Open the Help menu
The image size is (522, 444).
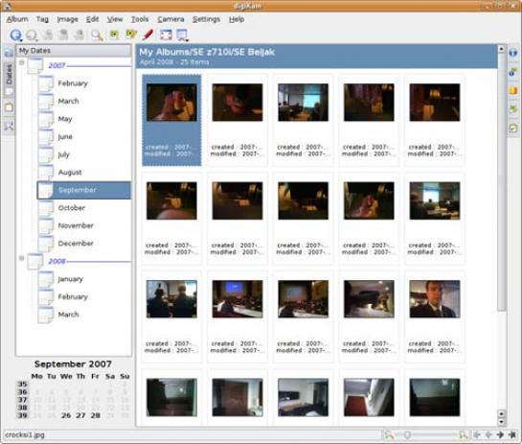[x=237, y=19]
